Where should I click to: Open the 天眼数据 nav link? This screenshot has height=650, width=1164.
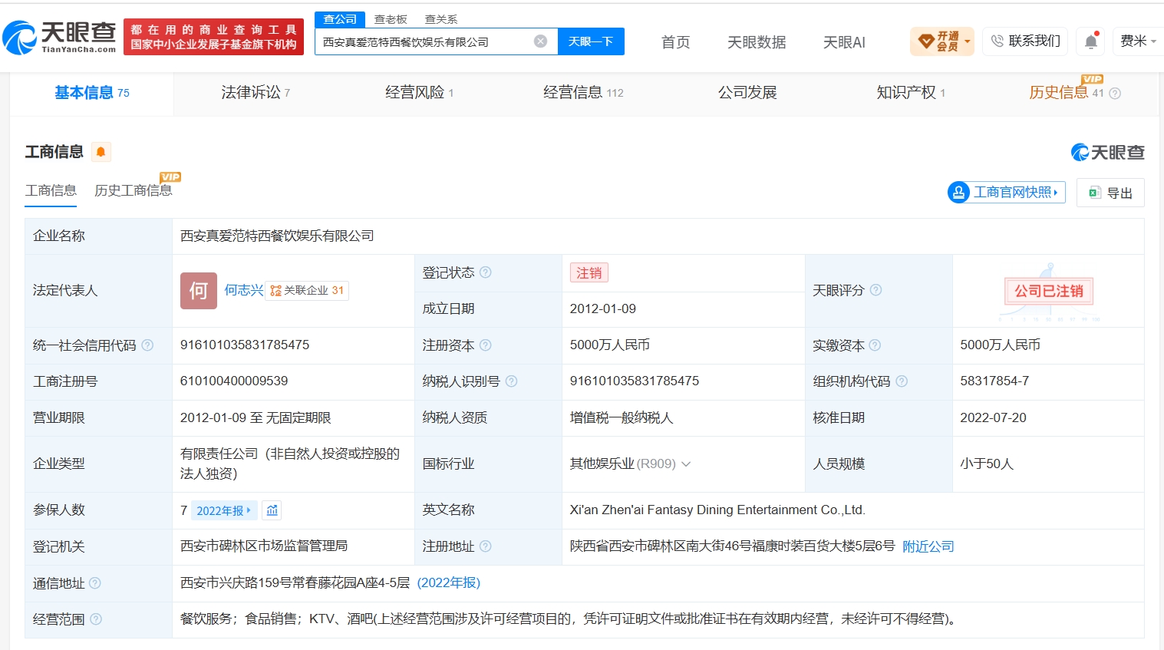(757, 42)
